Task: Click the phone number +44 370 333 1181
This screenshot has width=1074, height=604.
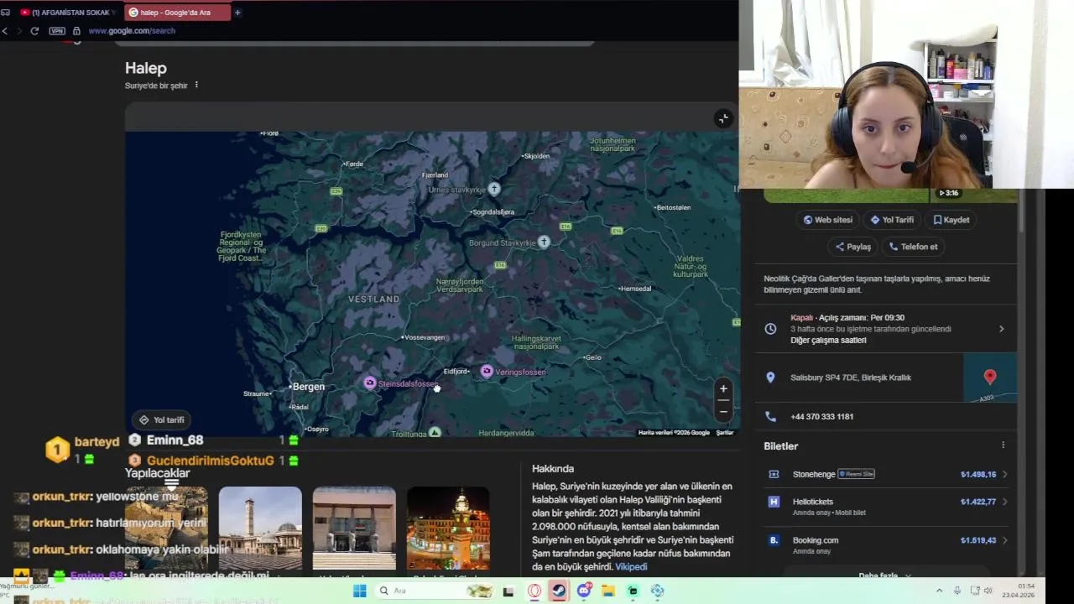Action: pyautogui.click(x=821, y=417)
